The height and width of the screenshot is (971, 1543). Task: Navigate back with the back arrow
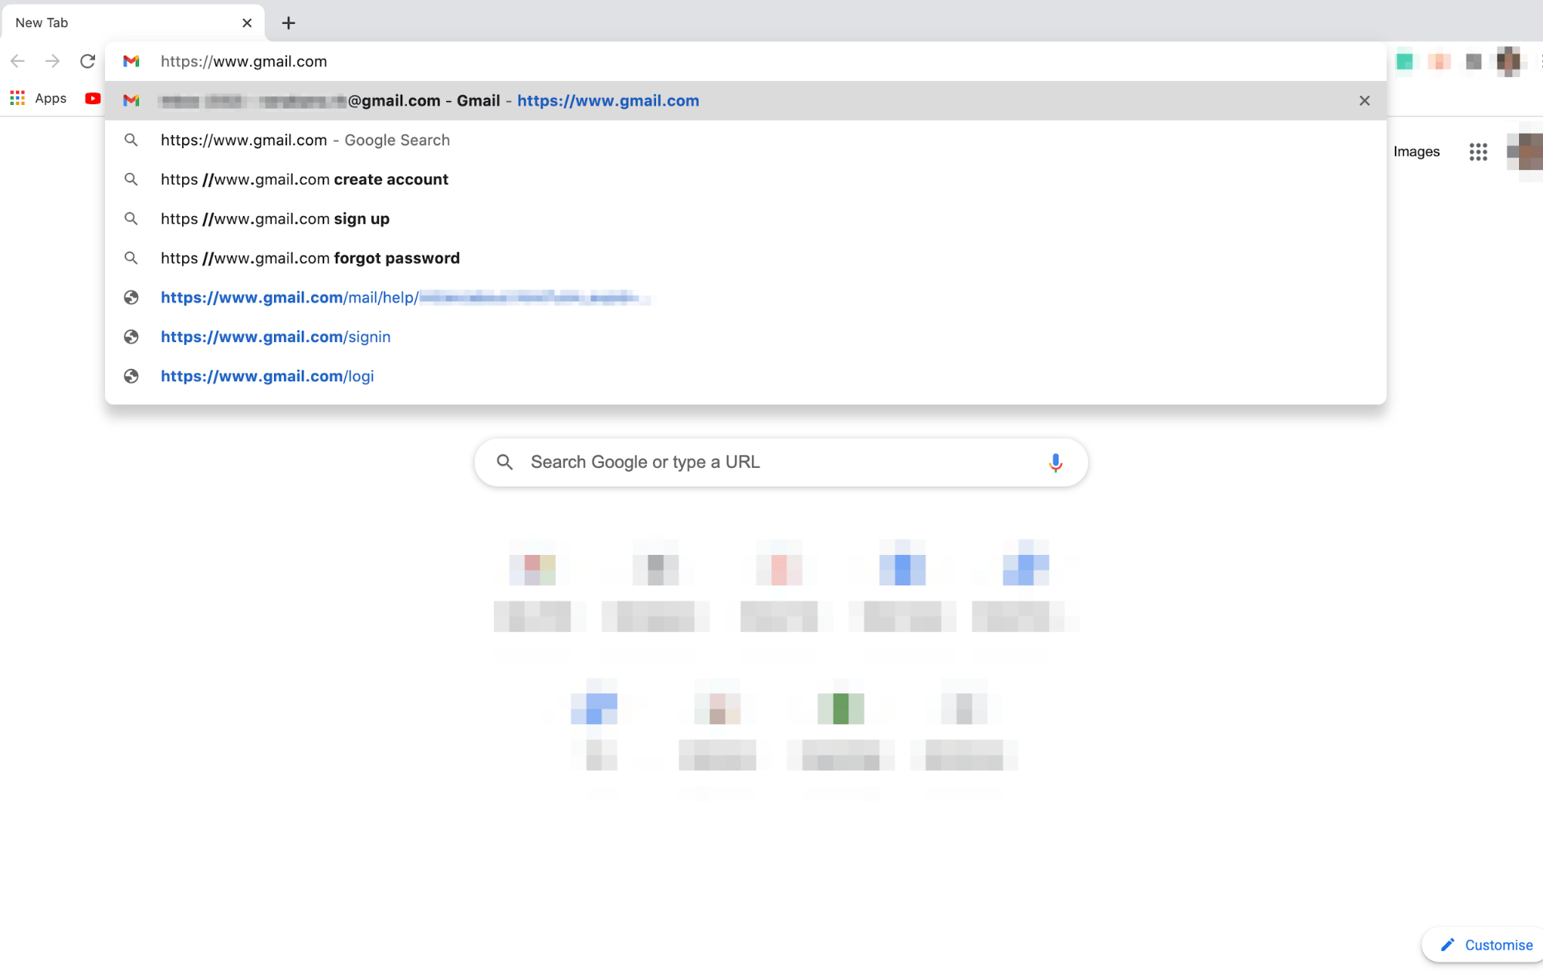pyautogui.click(x=17, y=61)
